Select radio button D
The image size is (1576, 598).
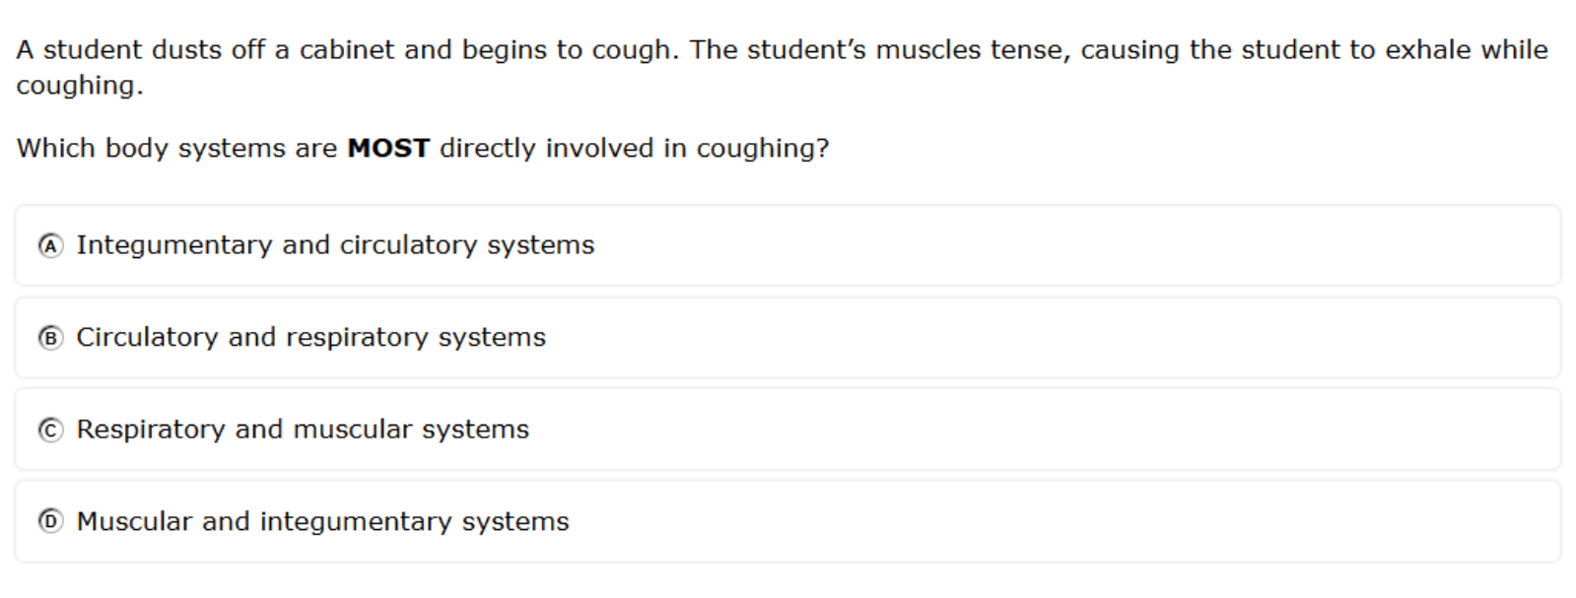(50, 521)
